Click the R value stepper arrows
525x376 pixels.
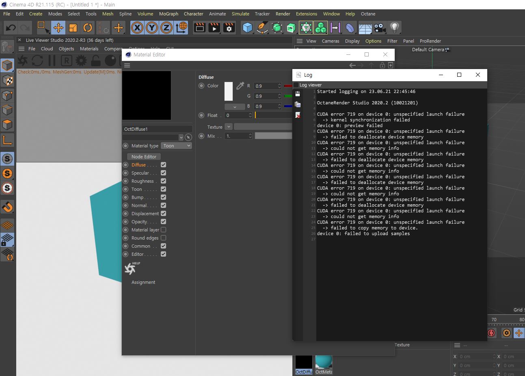coord(279,86)
